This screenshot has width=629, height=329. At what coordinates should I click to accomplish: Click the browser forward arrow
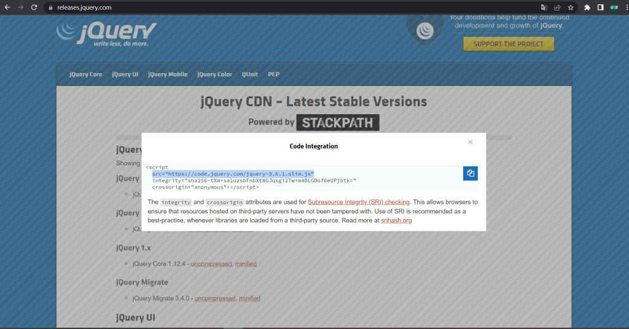click(20, 7)
